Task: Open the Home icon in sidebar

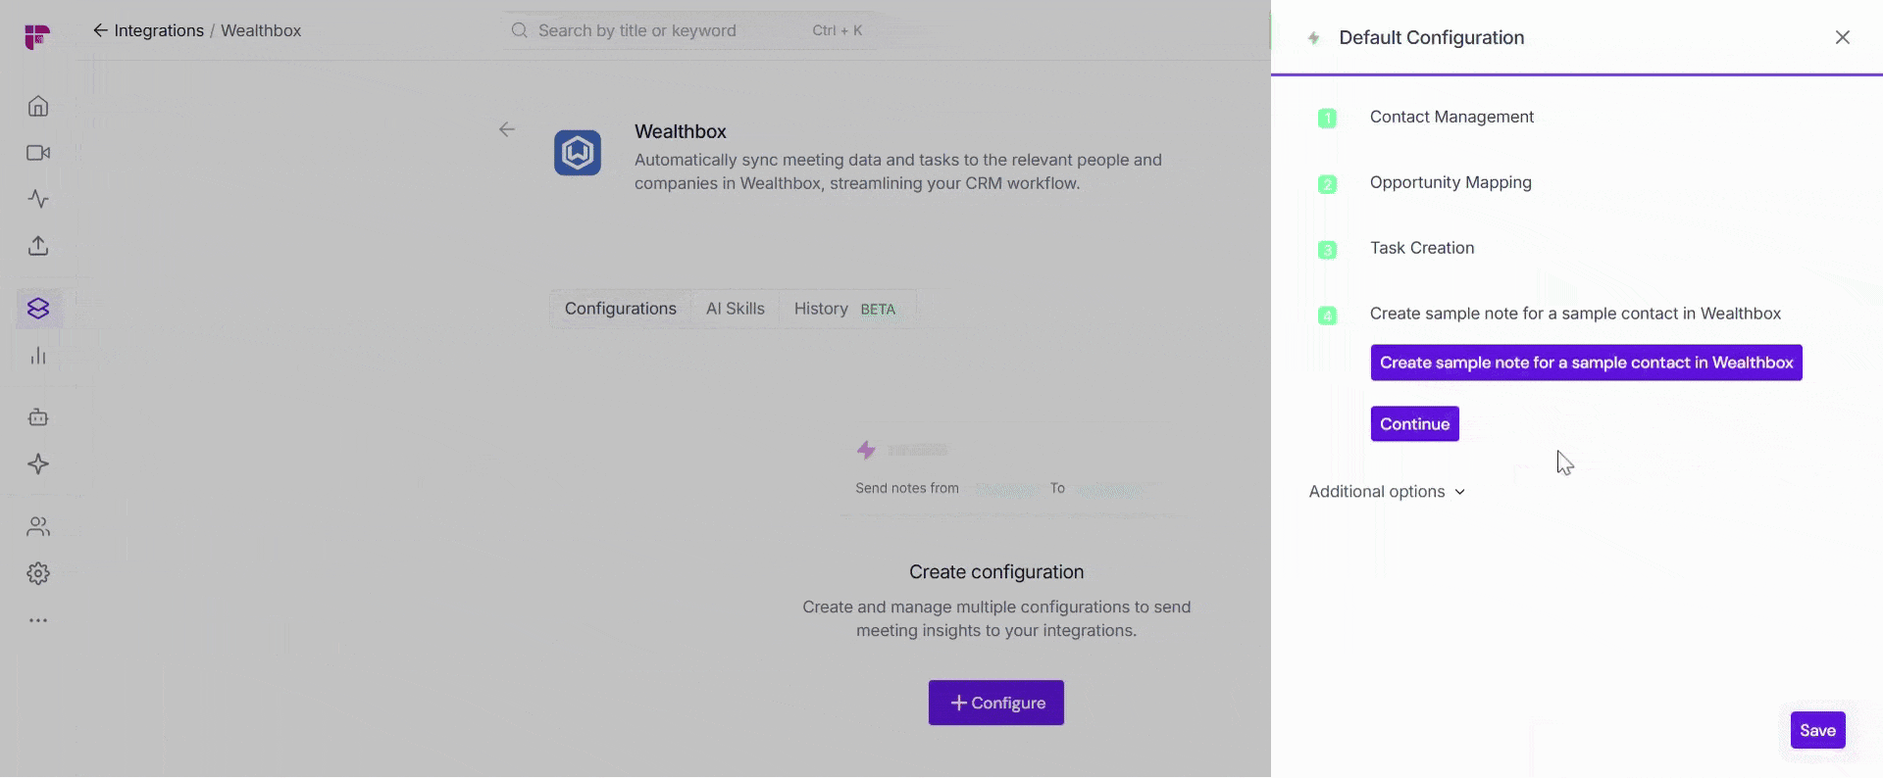Action: click(x=38, y=106)
